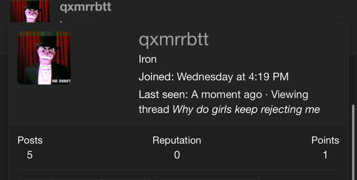The height and width of the screenshot is (180, 357).
Task: Click the popup's pointer arrow below the username
Action: pos(85,19)
